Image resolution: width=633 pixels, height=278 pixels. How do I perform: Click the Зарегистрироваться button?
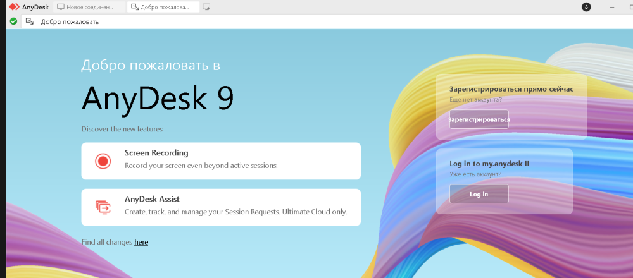click(479, 119)
